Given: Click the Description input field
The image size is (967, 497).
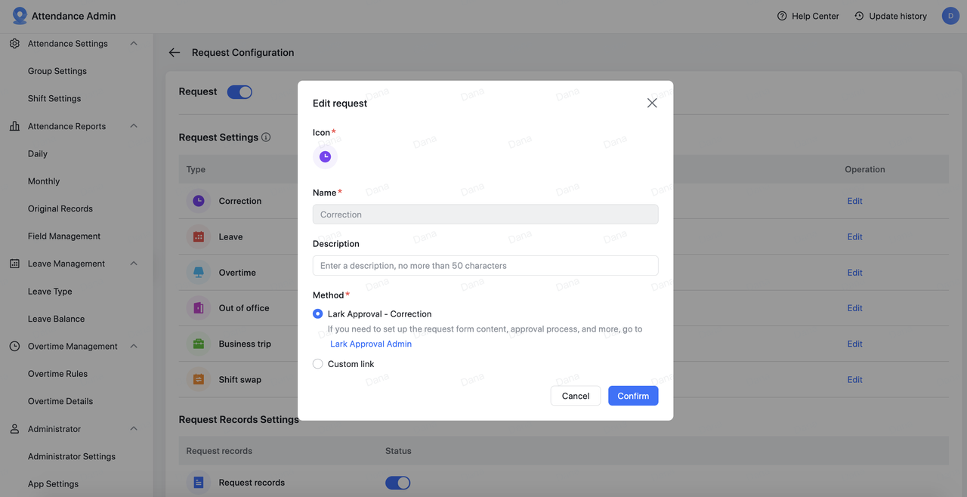Looking at the screenshot, I should [485, 266].
